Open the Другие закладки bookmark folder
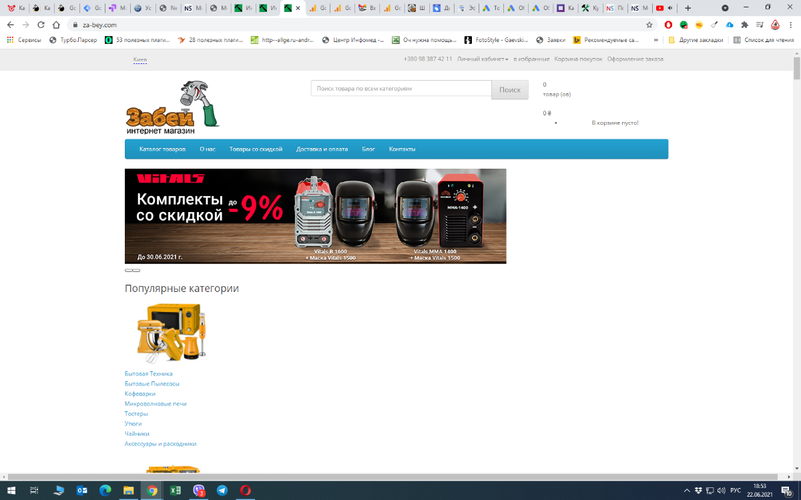 point(695,40)
